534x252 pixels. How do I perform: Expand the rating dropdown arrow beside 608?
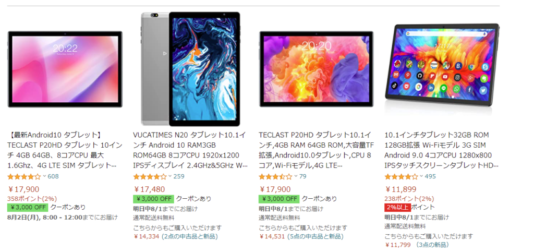coord(44,176)
